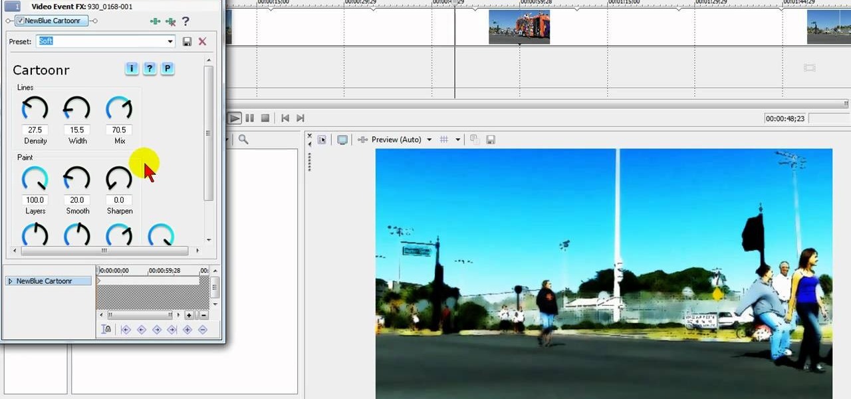Click the Save Preset disk button
Viewport: 851px width, 399px height.
[187, 41]
